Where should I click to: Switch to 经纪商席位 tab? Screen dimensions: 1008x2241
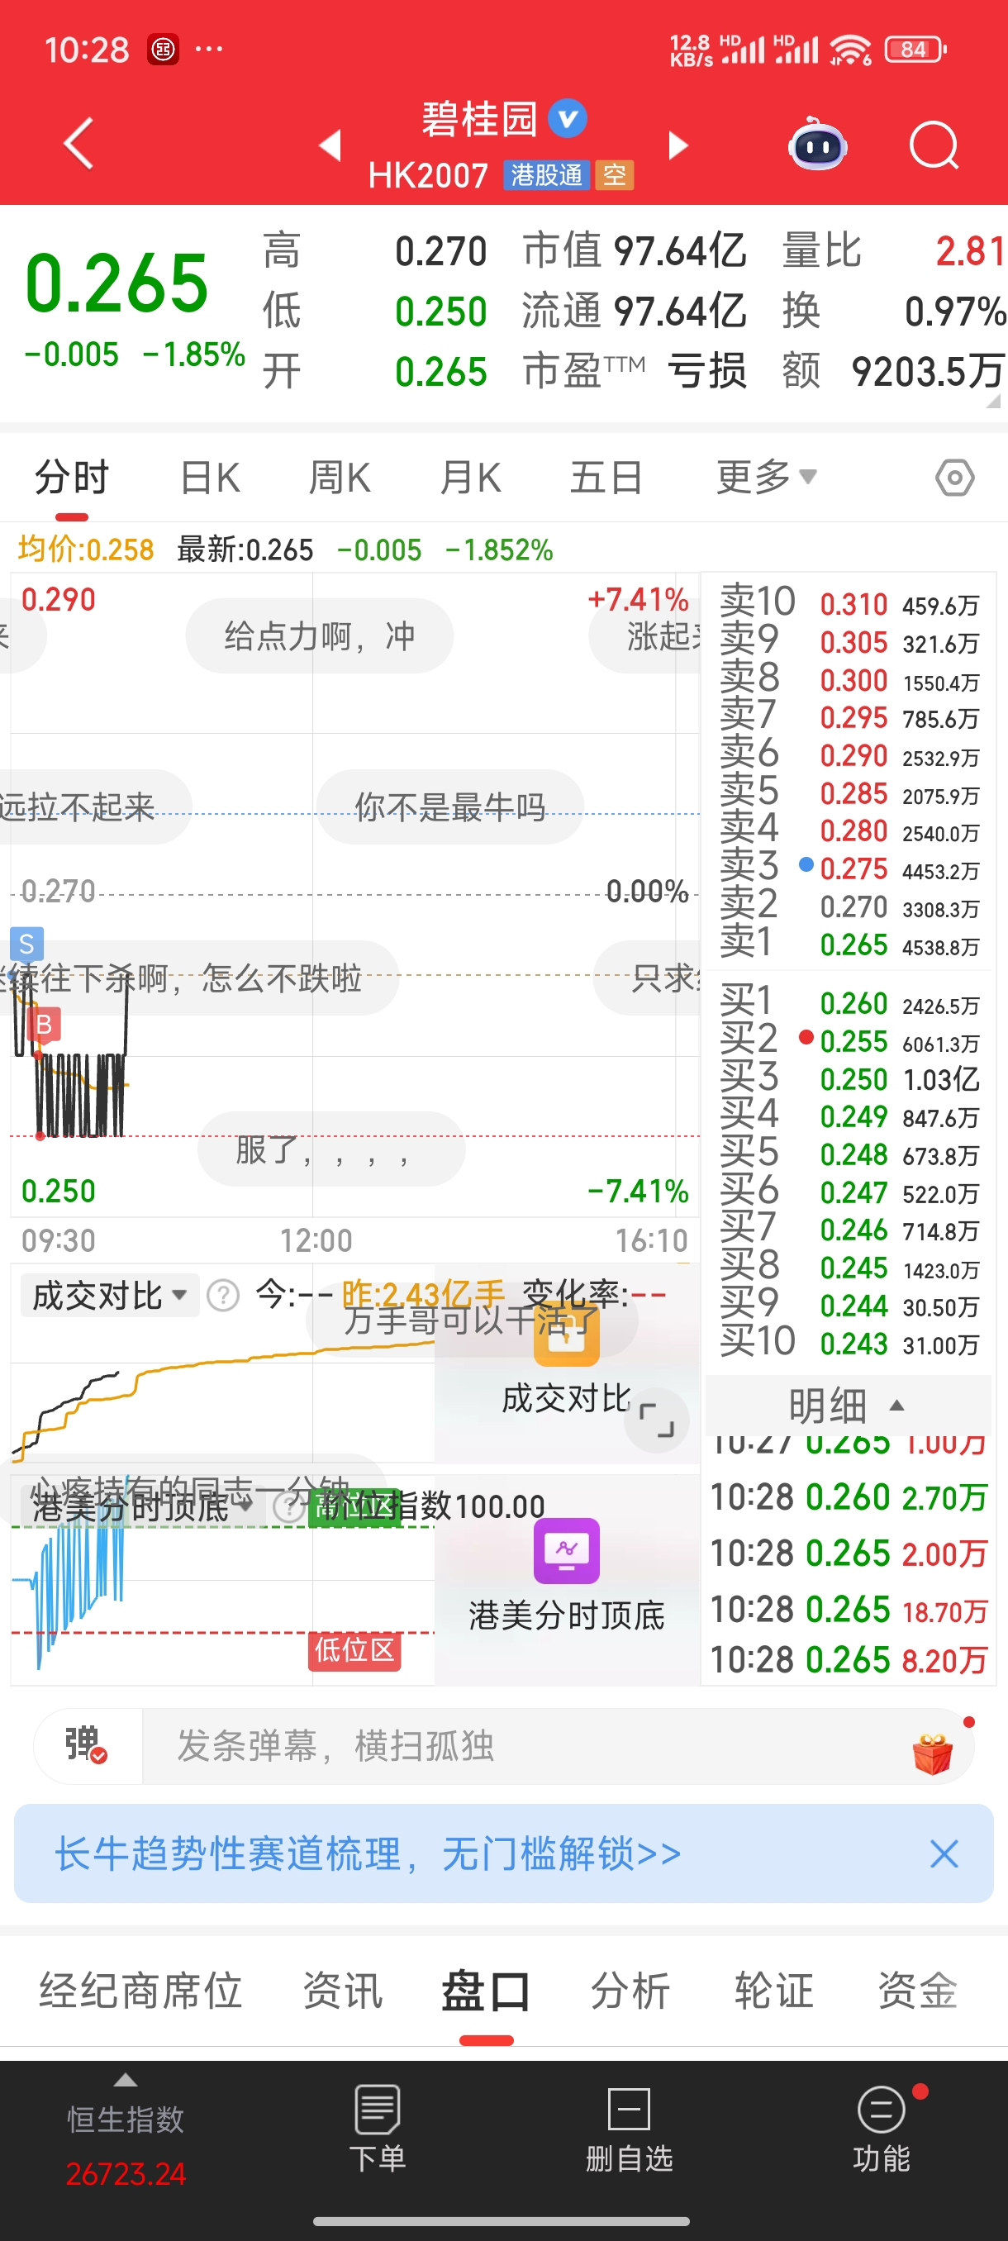click(140, 1990)
